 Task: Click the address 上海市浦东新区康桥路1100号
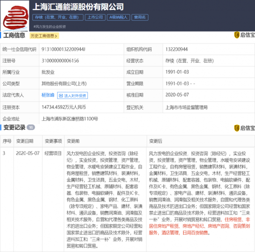click(70, 119)
